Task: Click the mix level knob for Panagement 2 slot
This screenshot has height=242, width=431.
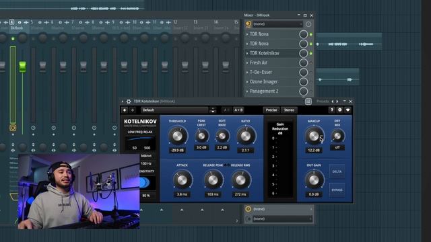Action: pos(303,91)
